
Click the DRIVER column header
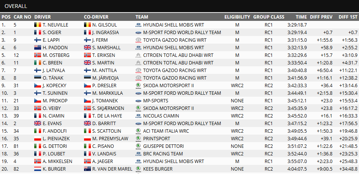[43, 17]
